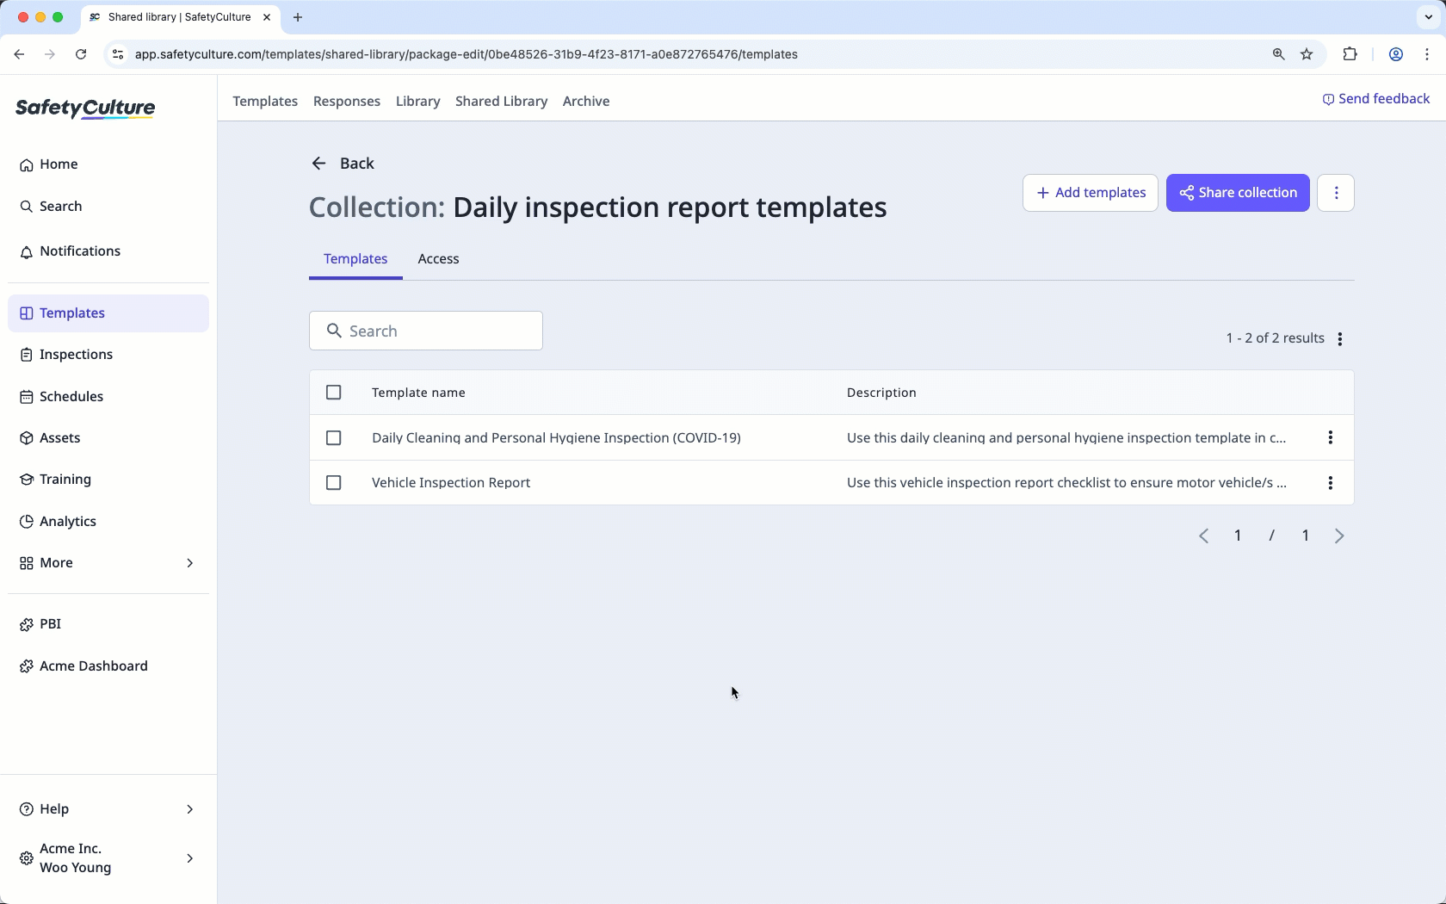
Task: Click Vehicle Inspection Report description text
Action: pos(1066,483)
